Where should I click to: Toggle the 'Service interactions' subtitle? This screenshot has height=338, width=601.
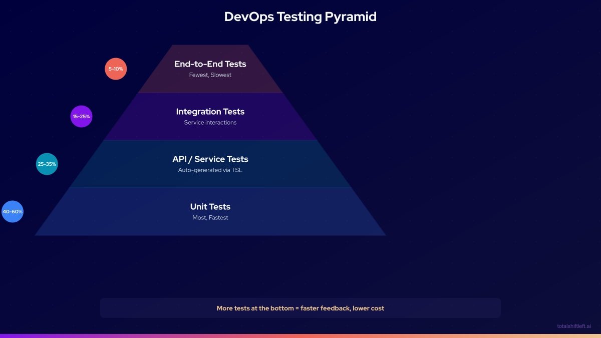(210, 122)
